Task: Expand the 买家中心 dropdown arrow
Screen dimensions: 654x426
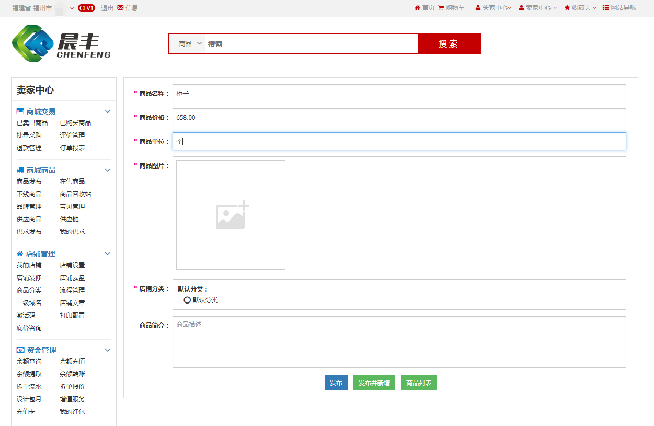Action: point(510,8)
